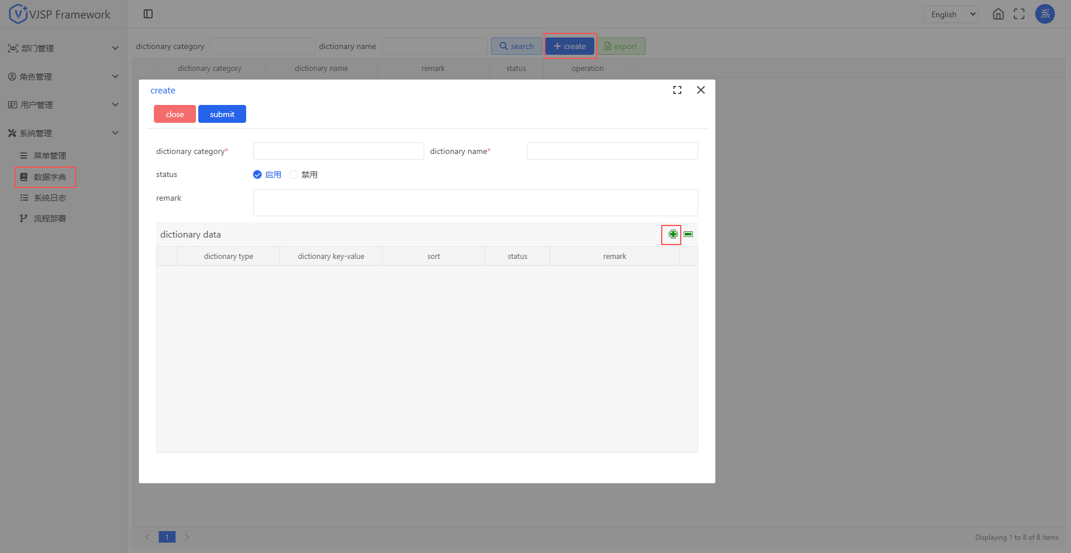Maximize the create dialog with the fullscreen icon
The height and width of the screenshot is (553, 1071).
coord(677,90)
